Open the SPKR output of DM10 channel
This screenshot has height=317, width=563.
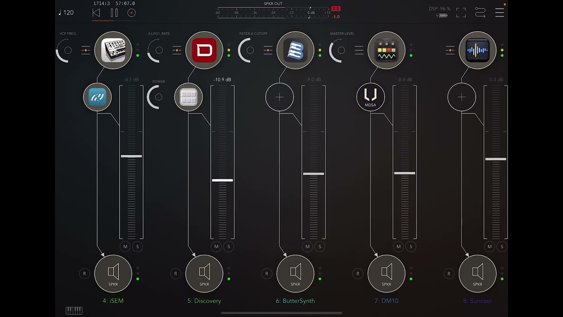point(387,273)
